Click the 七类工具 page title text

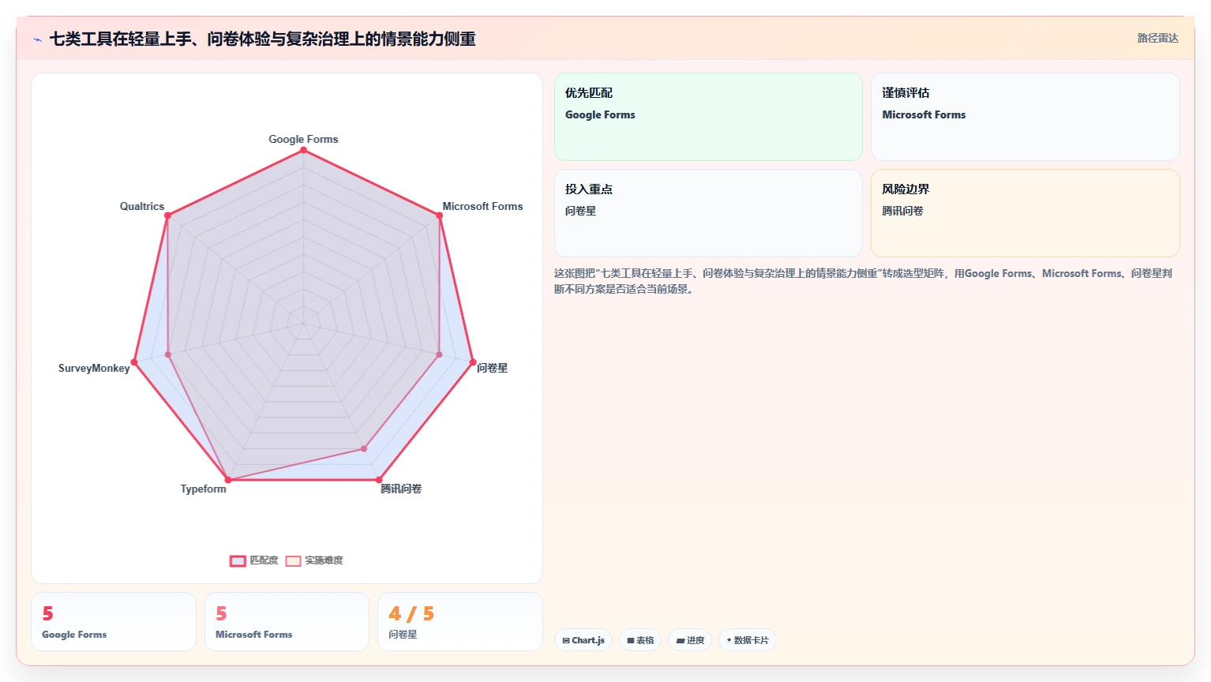pos(262,39)
